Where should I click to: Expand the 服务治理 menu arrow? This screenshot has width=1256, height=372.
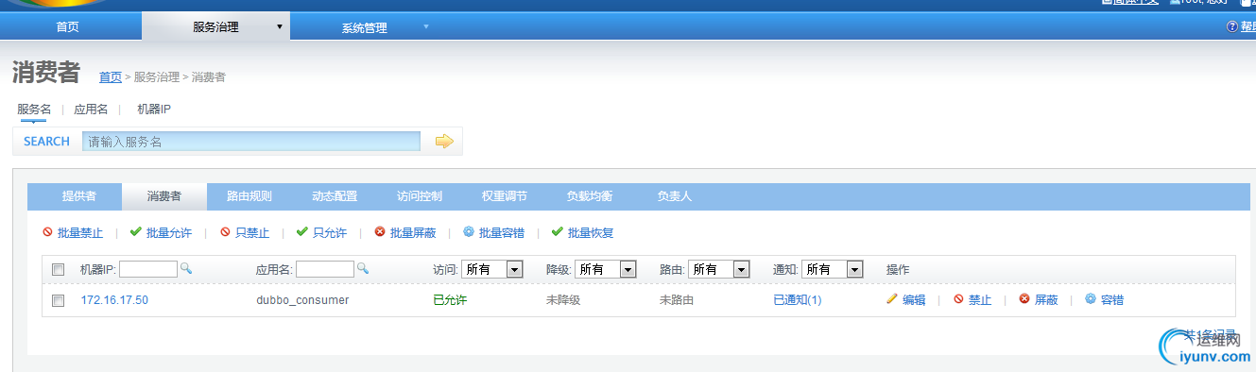(279, 26)
